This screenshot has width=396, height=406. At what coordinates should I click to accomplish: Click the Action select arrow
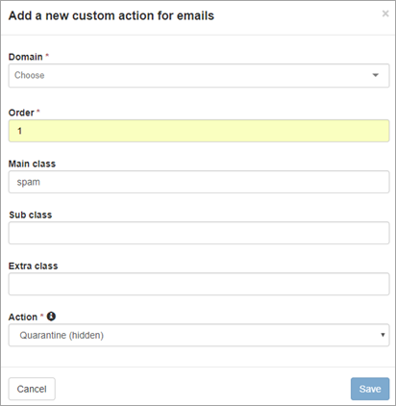(383, 335)
